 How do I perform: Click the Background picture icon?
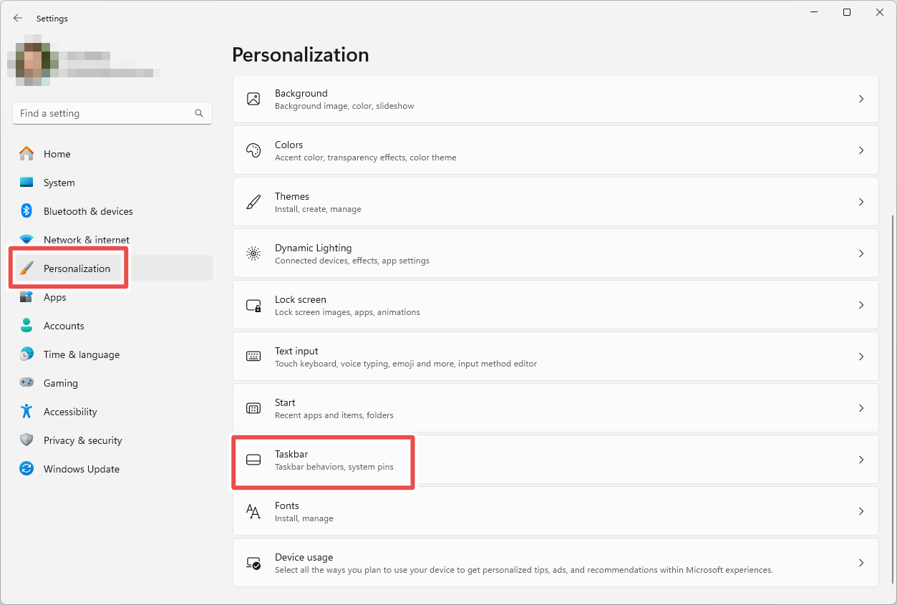(253, 99)
